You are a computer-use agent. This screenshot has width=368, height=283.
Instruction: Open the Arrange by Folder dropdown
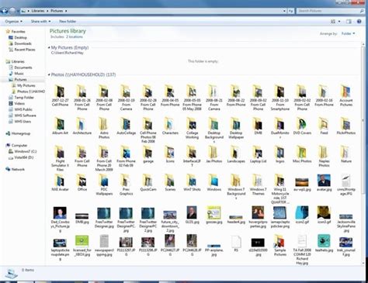[348, 33]
